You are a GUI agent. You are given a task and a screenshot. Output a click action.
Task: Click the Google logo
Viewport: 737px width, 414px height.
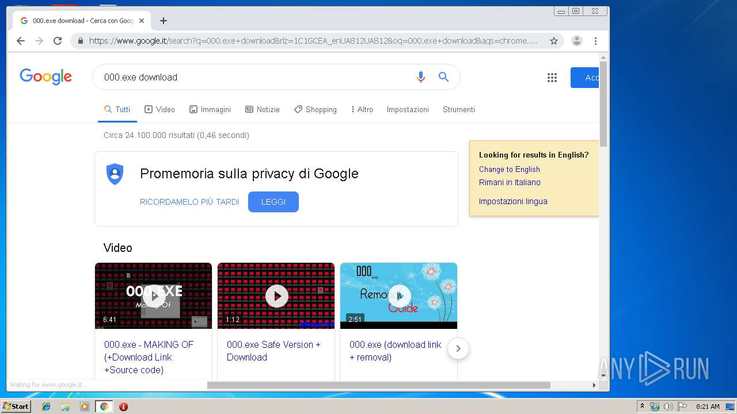tap(46, 76)
